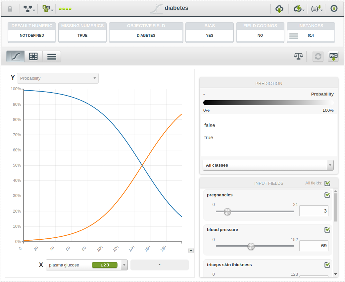Expand the All classes dropdown
Screen dimensions: 345x282
point(268,165)
